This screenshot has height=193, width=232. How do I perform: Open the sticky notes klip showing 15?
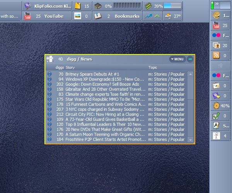[78, 6]
